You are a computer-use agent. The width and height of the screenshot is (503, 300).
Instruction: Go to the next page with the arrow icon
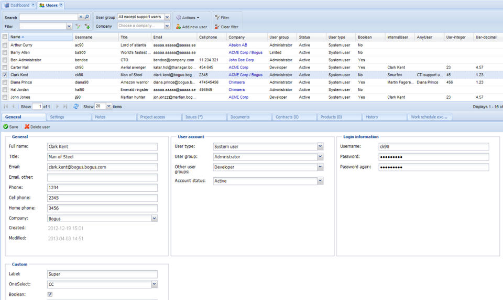click(58, 106)
